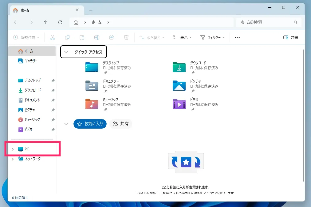Unpin ミュージック via its sidebar pin icon
This screenshot has height=207, width=311.
pyautogui.click(x=53, y=120)
